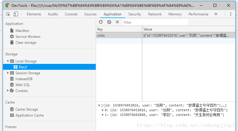Switch to the Network tab

[x=155, y=14]
